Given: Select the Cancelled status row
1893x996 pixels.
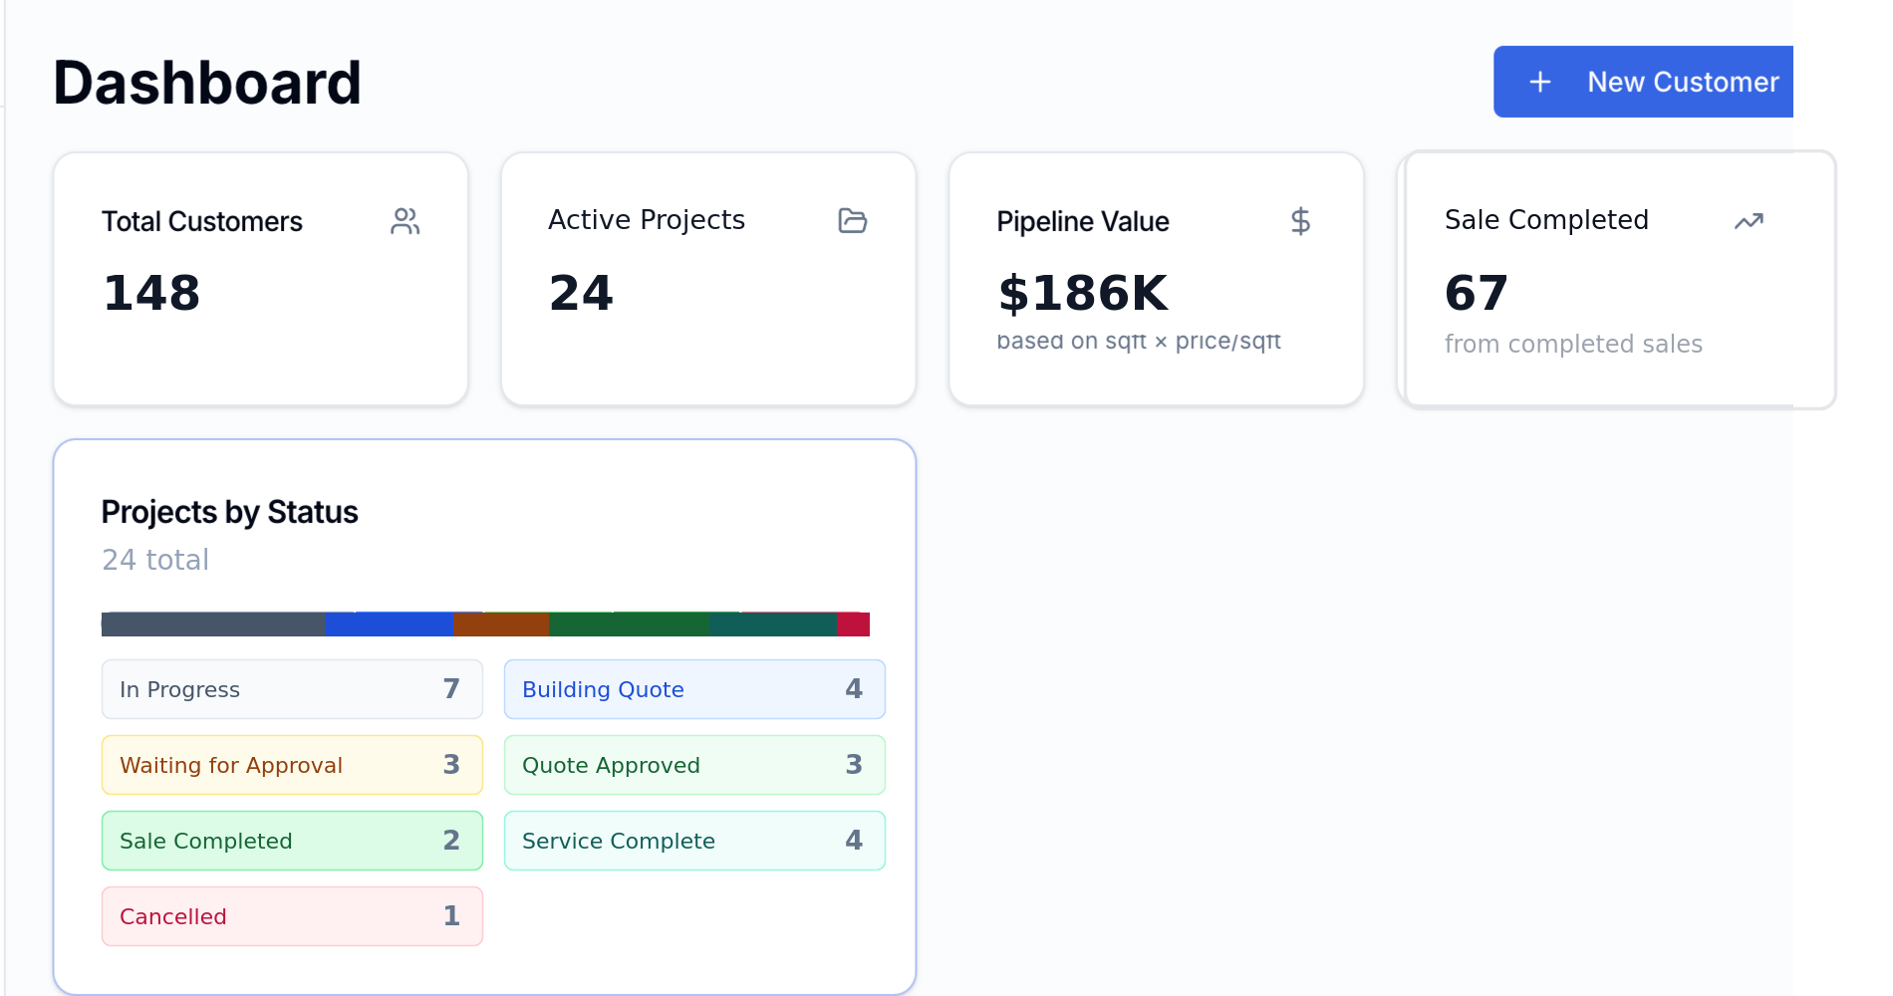Looking at the screenshot, I should pyautogui.click(x=292, y=916).
